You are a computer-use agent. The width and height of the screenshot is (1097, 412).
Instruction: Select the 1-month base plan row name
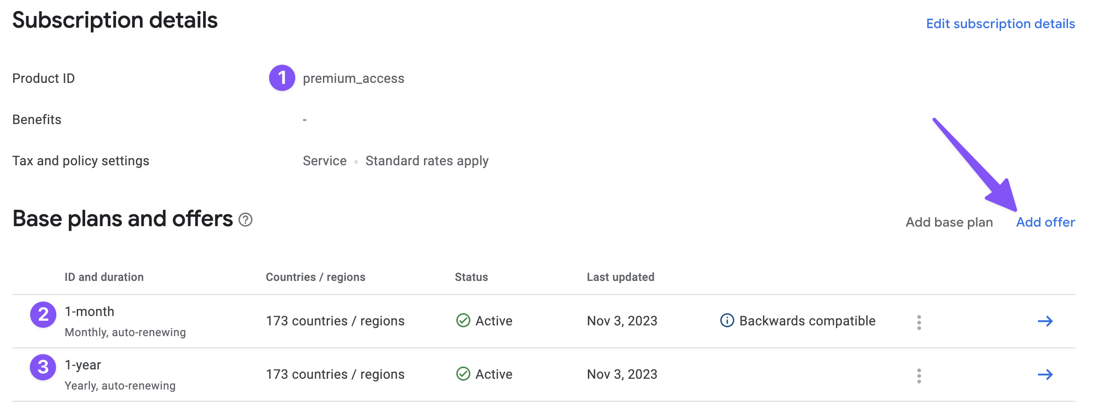point(89,312)
